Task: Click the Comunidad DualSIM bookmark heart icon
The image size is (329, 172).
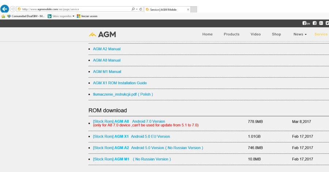Action: pyautogui.click(x=9, y=16)
